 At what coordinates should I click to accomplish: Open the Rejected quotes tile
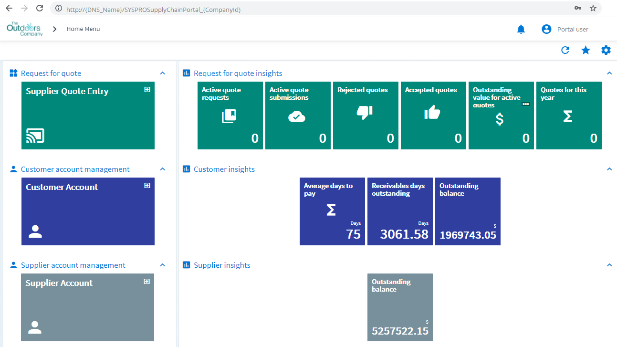[365, 116]
